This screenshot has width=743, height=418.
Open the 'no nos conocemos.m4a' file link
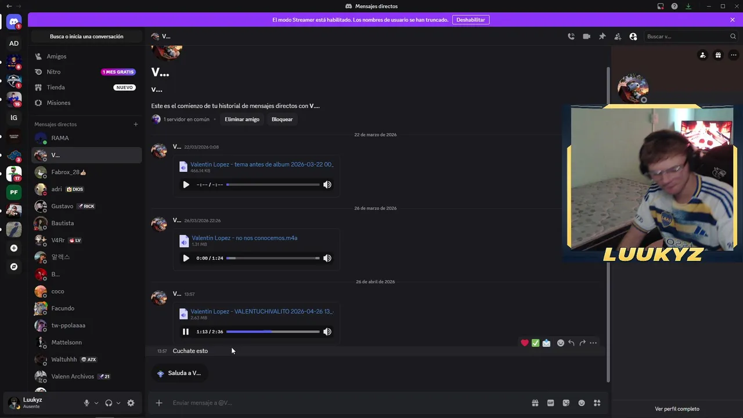(x=244, y=238)
